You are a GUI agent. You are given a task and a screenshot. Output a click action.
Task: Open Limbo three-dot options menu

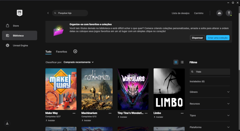182,113
